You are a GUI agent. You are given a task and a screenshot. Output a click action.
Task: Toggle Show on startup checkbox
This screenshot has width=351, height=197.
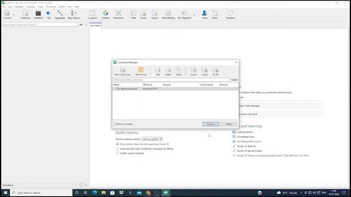click(x=115, y=124)
